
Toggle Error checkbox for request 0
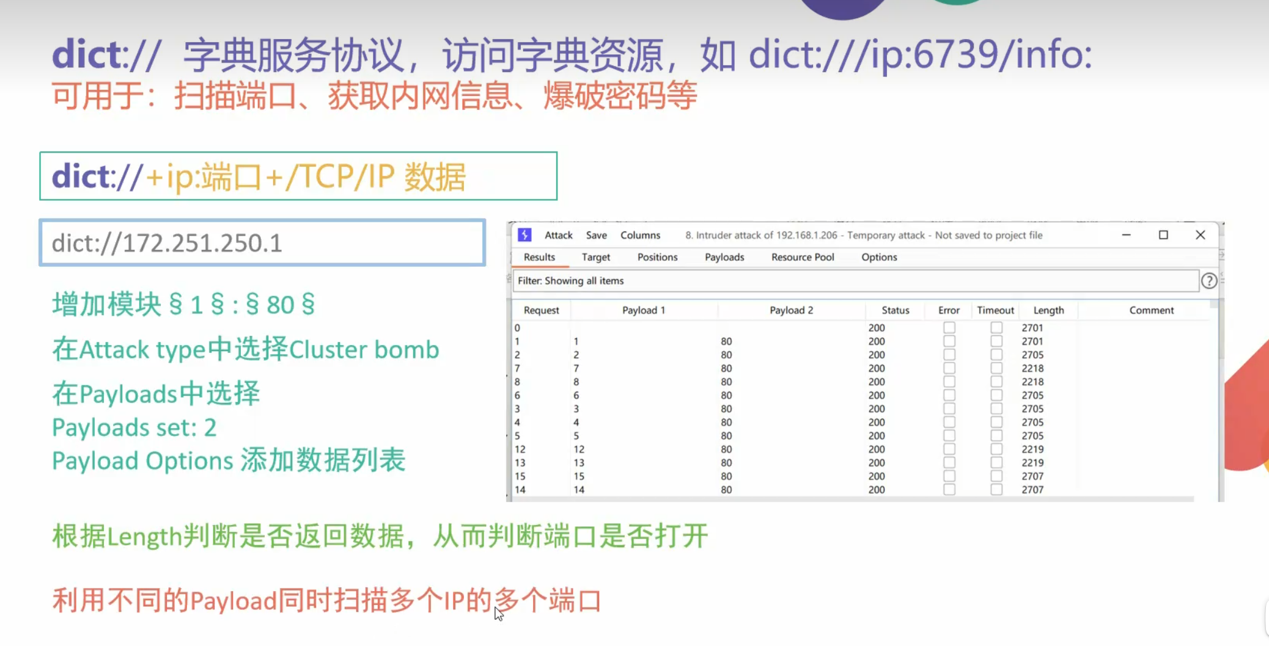tap(949, 328)
